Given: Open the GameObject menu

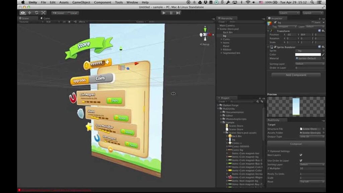Looking at the screenshot, I should (x=81, y=2).
